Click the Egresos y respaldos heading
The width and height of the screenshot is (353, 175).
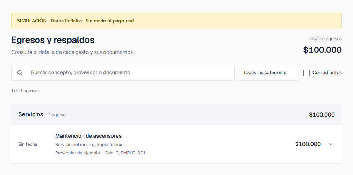(x=53, y=40)
